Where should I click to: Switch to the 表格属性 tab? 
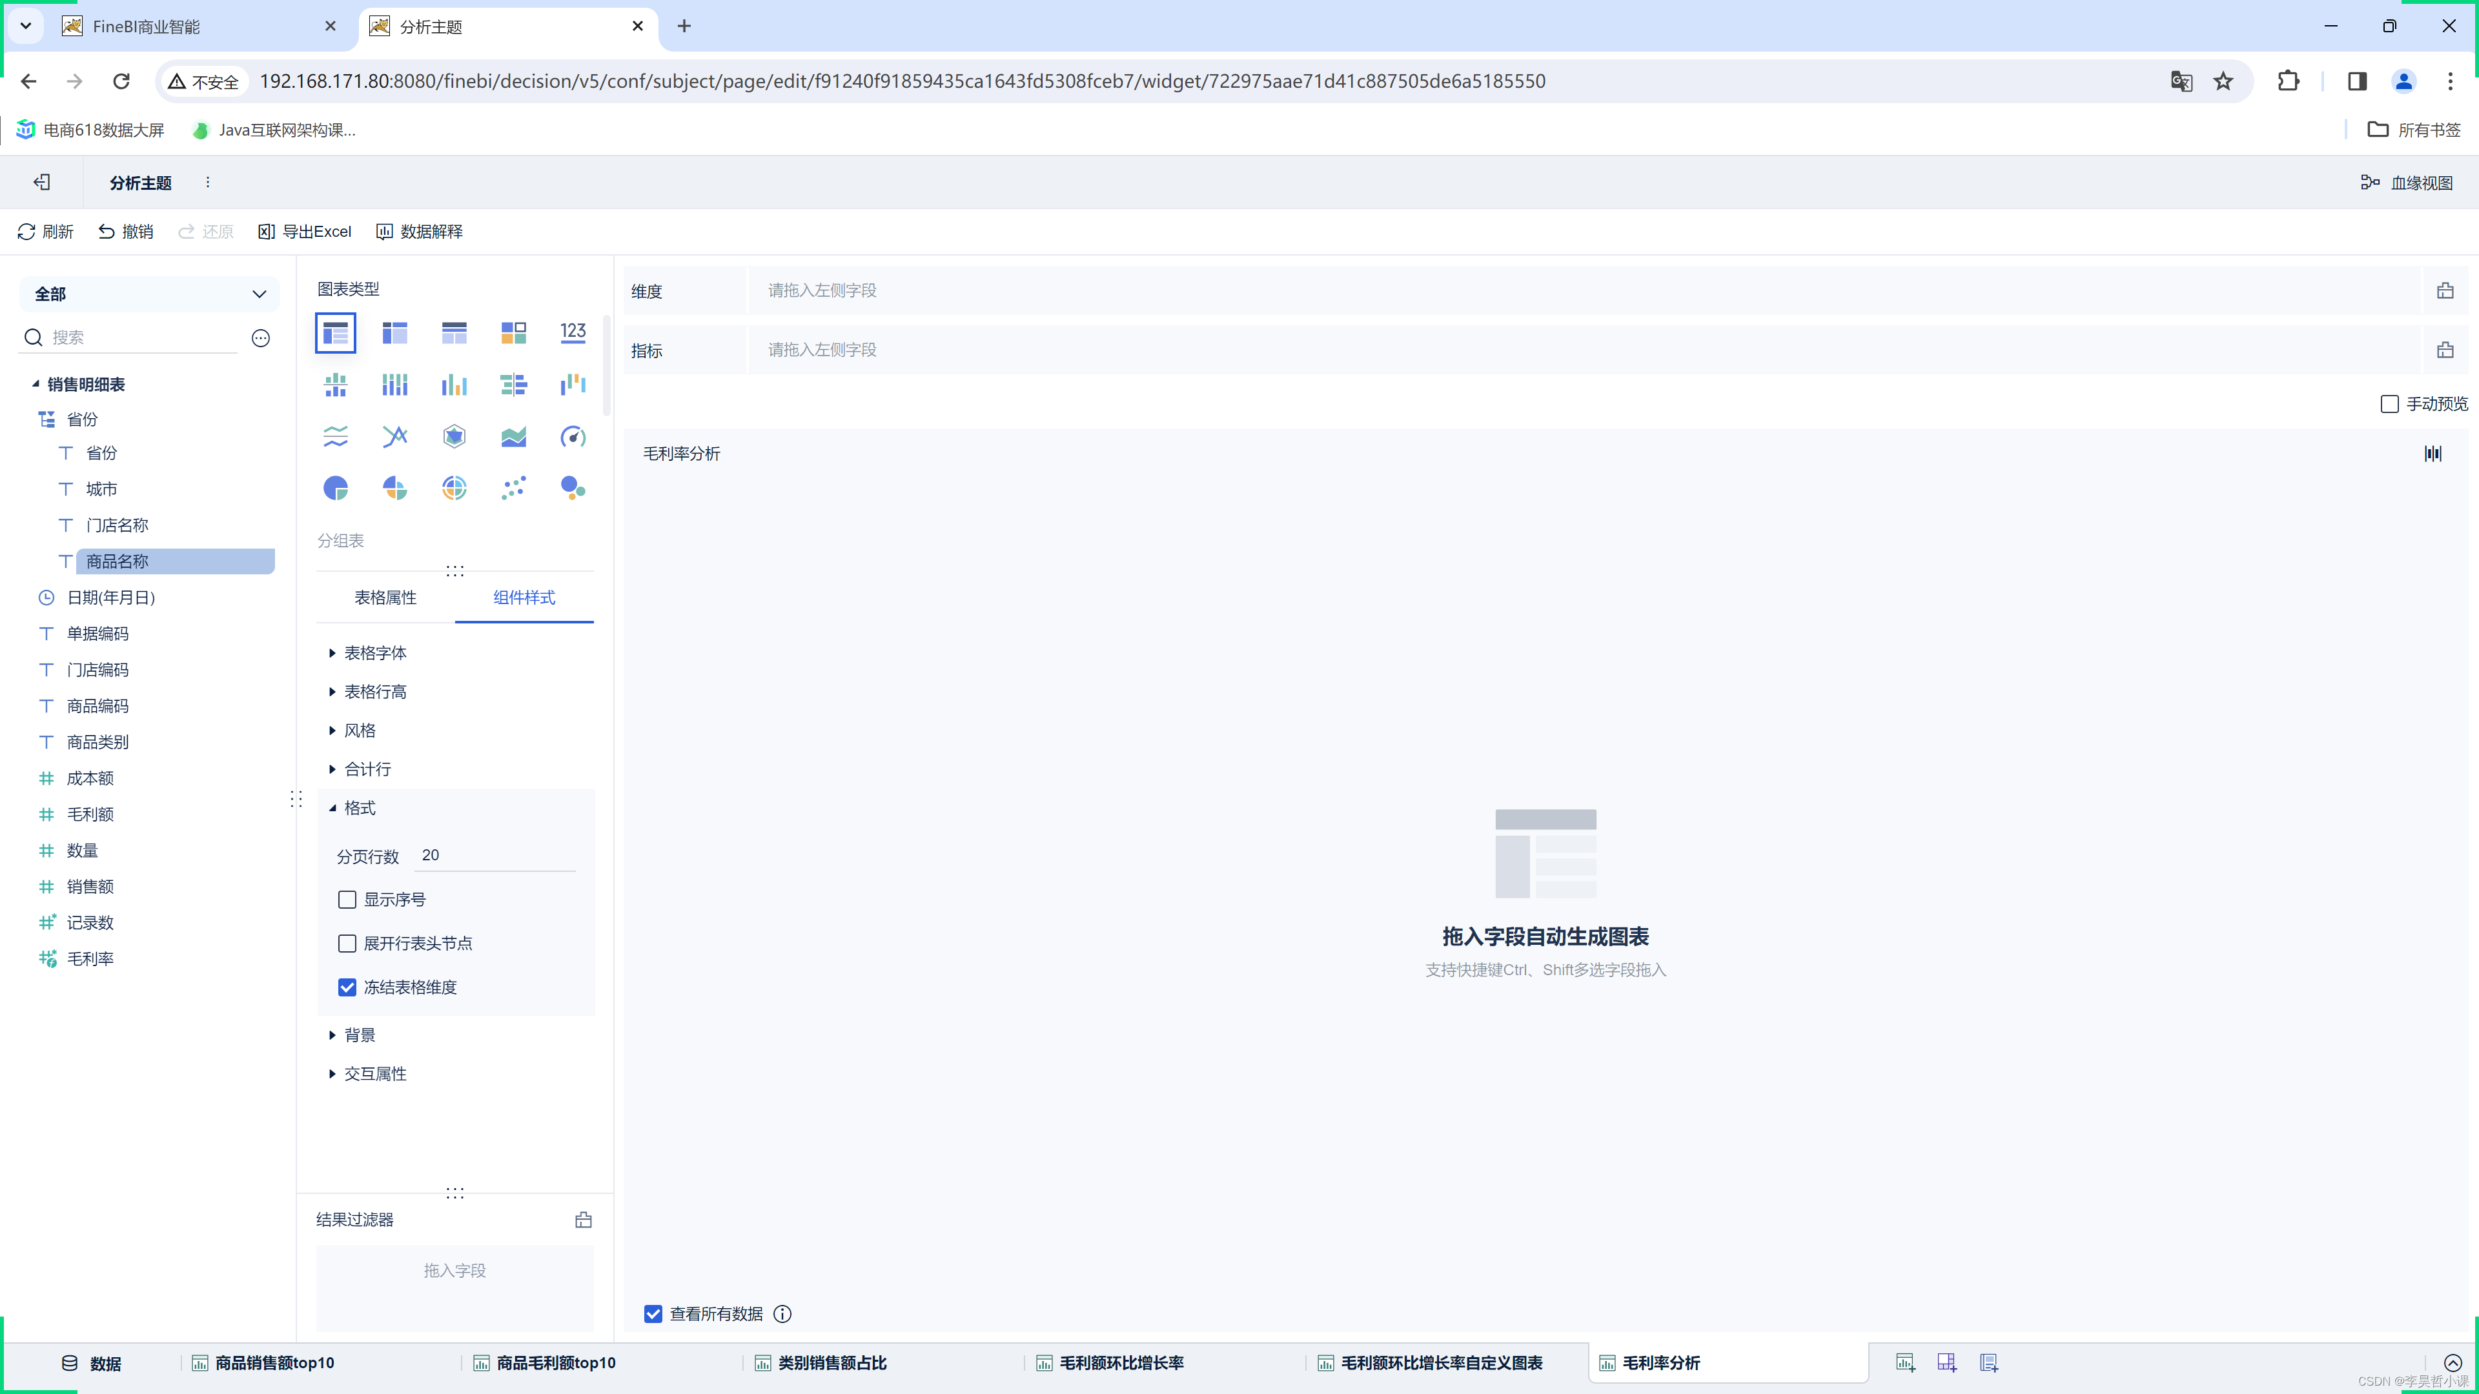pos(385,598)
